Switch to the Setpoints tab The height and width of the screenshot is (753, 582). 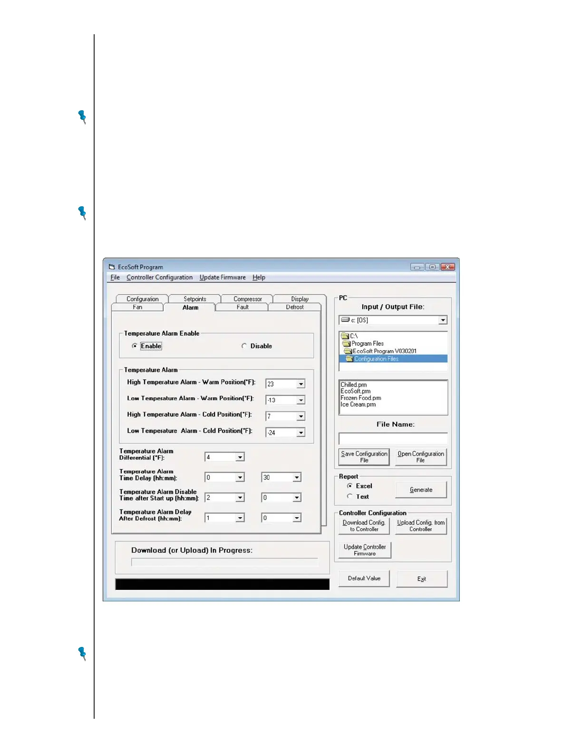(195, 299)
